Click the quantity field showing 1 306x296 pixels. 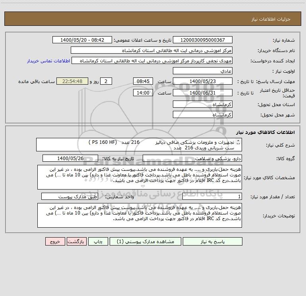pyautogui.click(x=212, y=197)
